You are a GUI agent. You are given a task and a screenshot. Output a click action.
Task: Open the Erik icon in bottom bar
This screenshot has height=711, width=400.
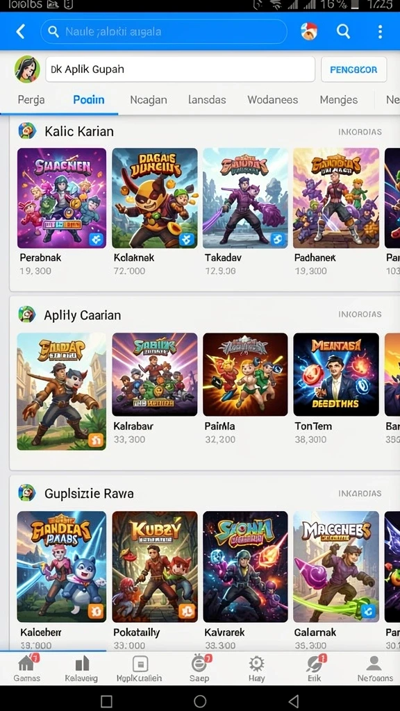point(315,669)
